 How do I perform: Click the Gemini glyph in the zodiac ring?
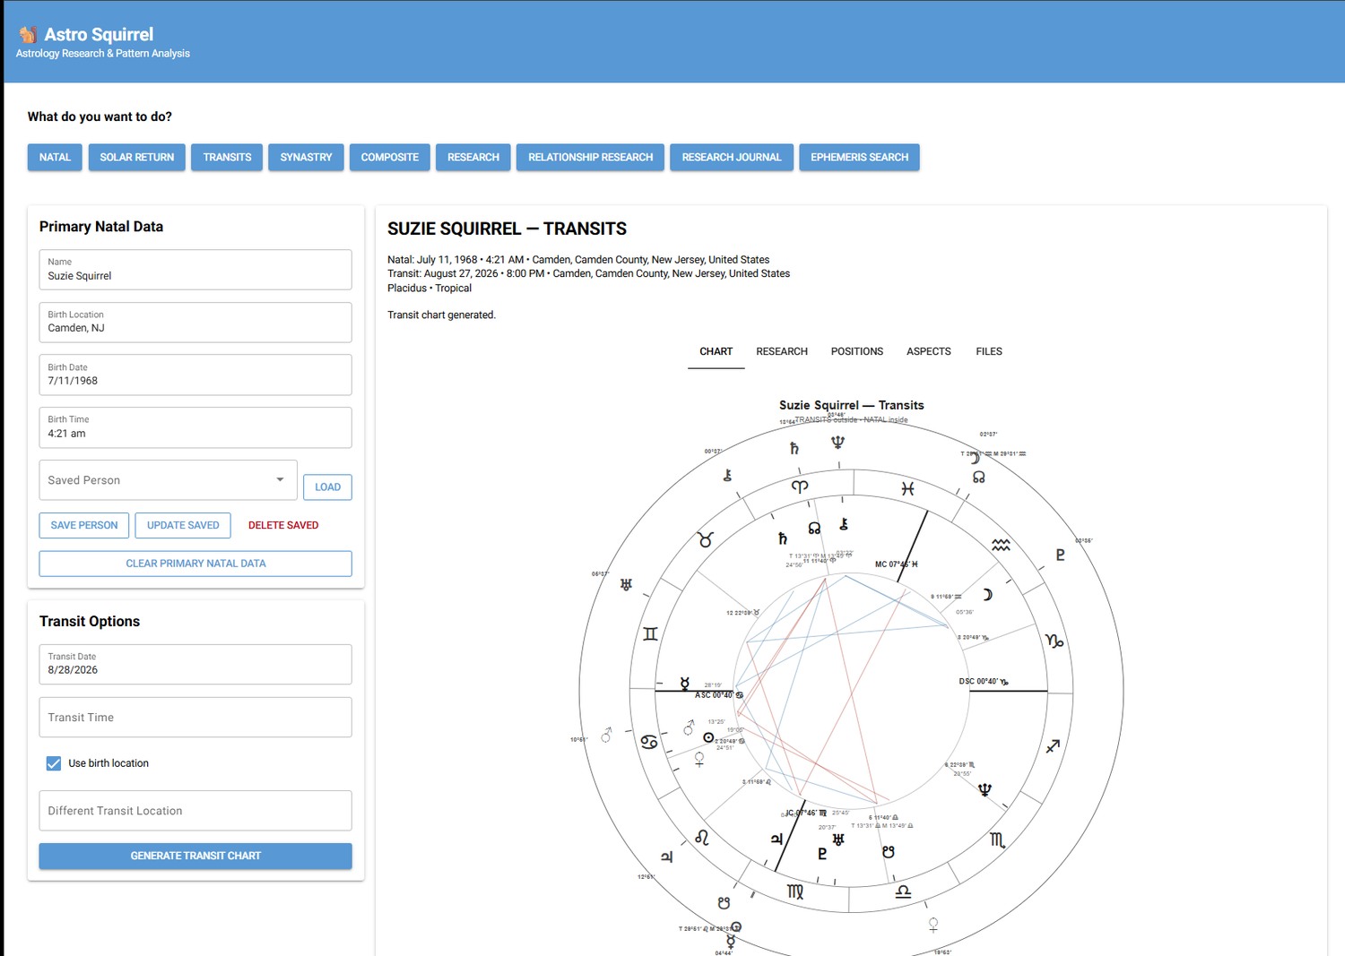pos(650,634)
